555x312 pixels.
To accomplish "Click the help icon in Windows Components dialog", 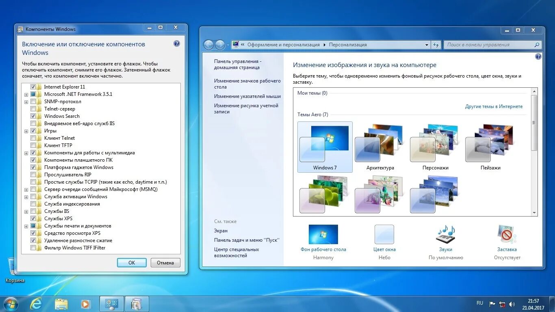I will pos(177,43).
